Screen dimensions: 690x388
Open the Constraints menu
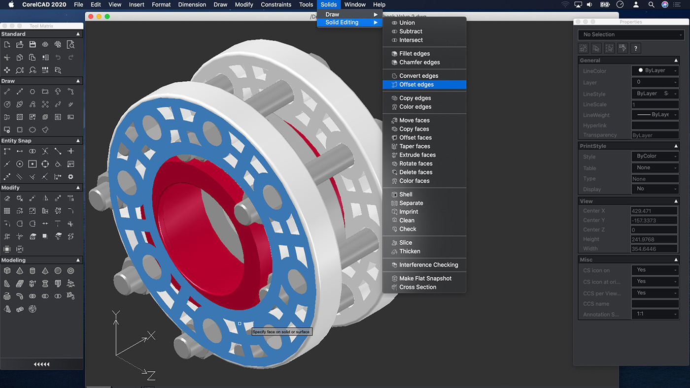(276, 4)
